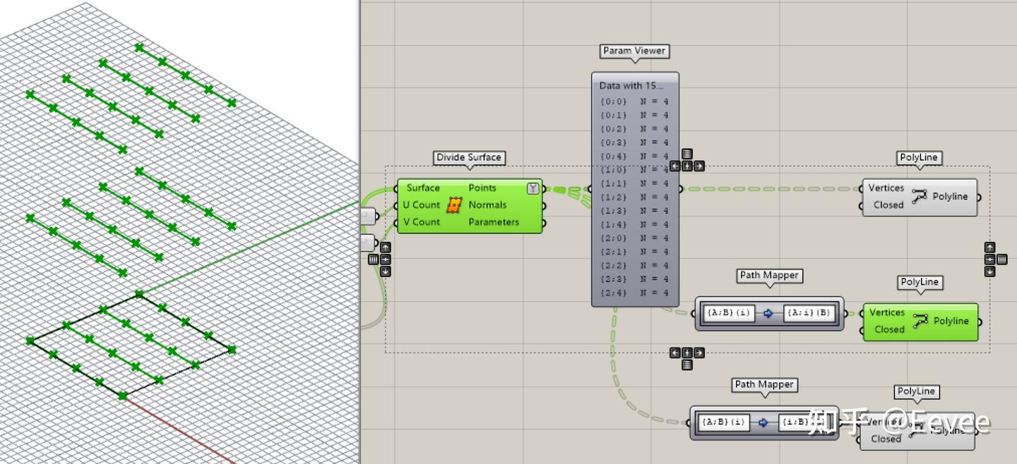The width and height of the screenshot is (1017, 464).
Task: Click the right-arrow align widget above the selection
Action: 699,166
